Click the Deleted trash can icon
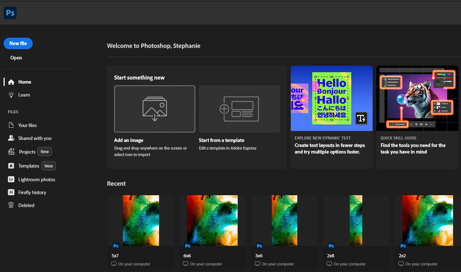The height and width of the screenshot is (272, 461). (11, 205)
